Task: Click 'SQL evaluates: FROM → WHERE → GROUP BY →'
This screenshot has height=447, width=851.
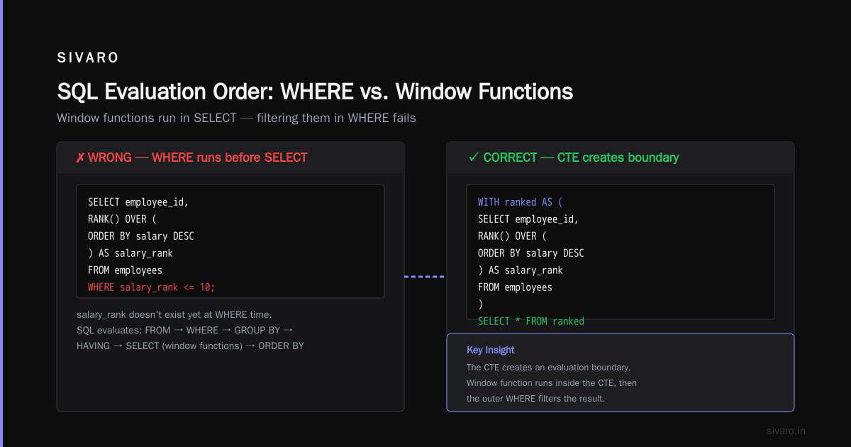Action: pyautogui.click(x=185, y=330)
